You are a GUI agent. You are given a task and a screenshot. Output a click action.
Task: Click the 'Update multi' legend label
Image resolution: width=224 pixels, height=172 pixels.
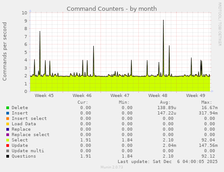coord(28,151)
